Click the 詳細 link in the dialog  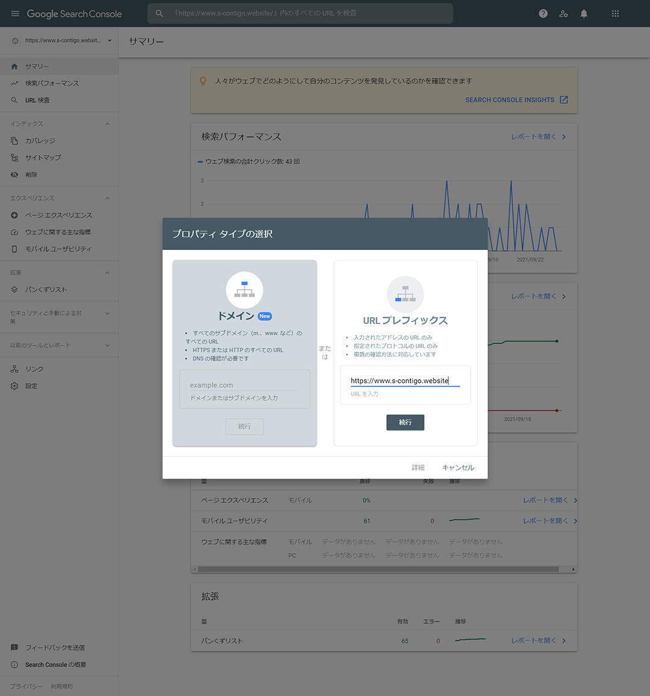pyautogui.click(x=418, y=468)
